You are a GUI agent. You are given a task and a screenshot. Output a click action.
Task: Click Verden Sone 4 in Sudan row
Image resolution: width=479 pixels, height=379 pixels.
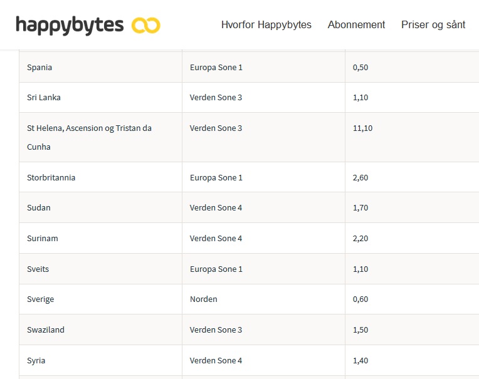[x=216, y=207]
